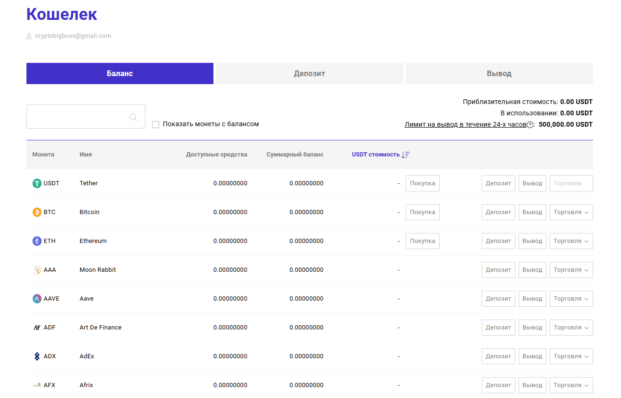Click the 500,000.00 USDT limit value
The width and height of the screenshot is (621, 398).
(566, 125)
